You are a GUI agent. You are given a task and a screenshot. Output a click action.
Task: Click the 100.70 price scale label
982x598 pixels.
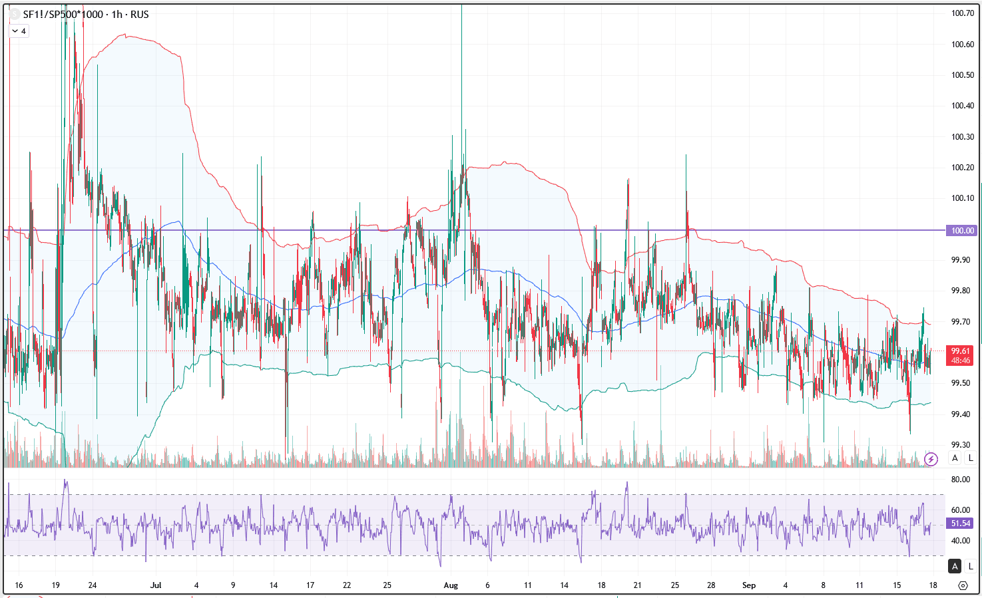tap(962, 13)
